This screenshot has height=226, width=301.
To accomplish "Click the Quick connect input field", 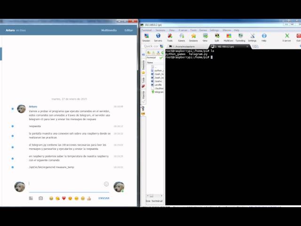I will (151, 46).
